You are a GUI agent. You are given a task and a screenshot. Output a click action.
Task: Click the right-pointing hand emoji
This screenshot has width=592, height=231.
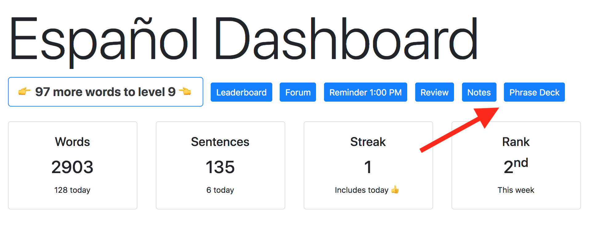[24, 91]
